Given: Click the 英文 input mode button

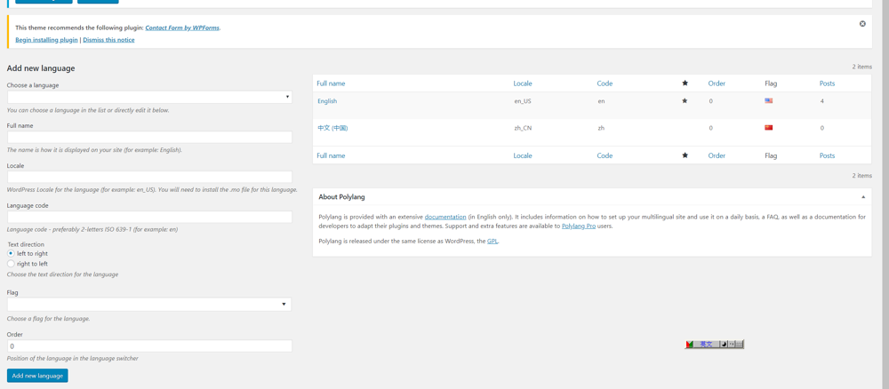Looking at the screenshot, I should coord(706,345).
